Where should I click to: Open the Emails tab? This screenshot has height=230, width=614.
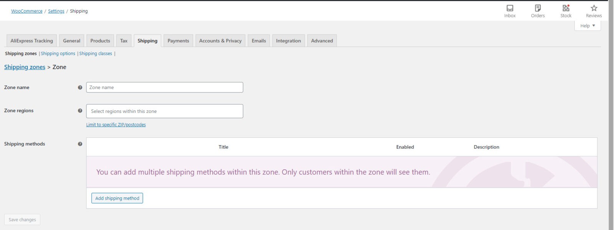[x=259, y=41]
